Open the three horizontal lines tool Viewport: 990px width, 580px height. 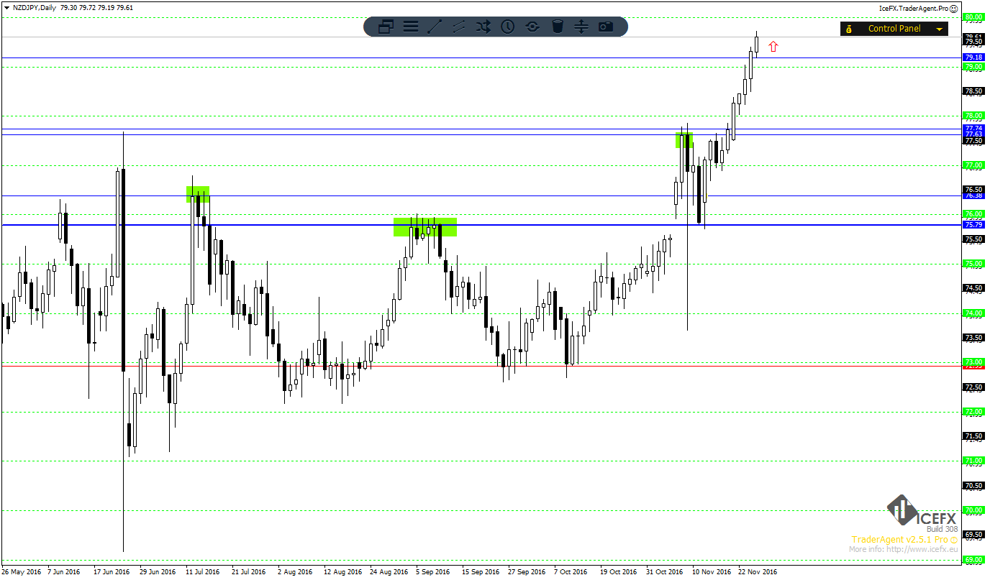[411, 27]
